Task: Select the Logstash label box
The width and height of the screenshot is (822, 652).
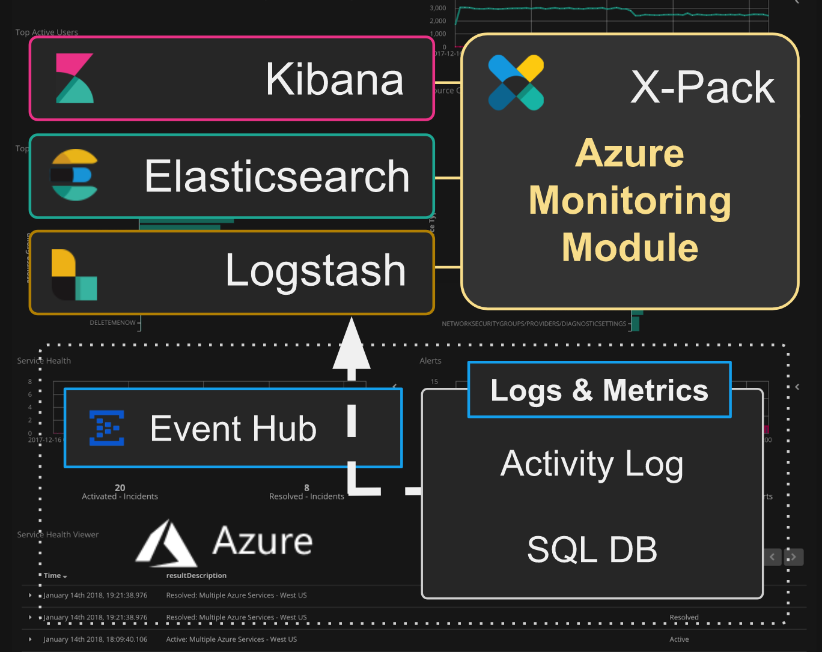Action: coord(232,273)
